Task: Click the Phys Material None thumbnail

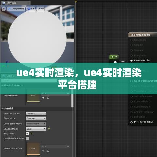Action: tap(33, 96)
